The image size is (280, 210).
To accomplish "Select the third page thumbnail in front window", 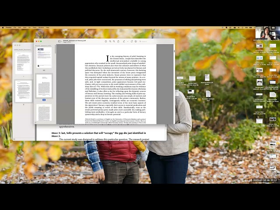I will point(44,112).
